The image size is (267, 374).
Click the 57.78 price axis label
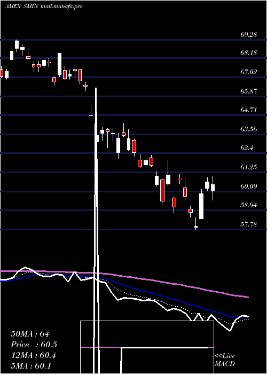[x=248, y=224]
